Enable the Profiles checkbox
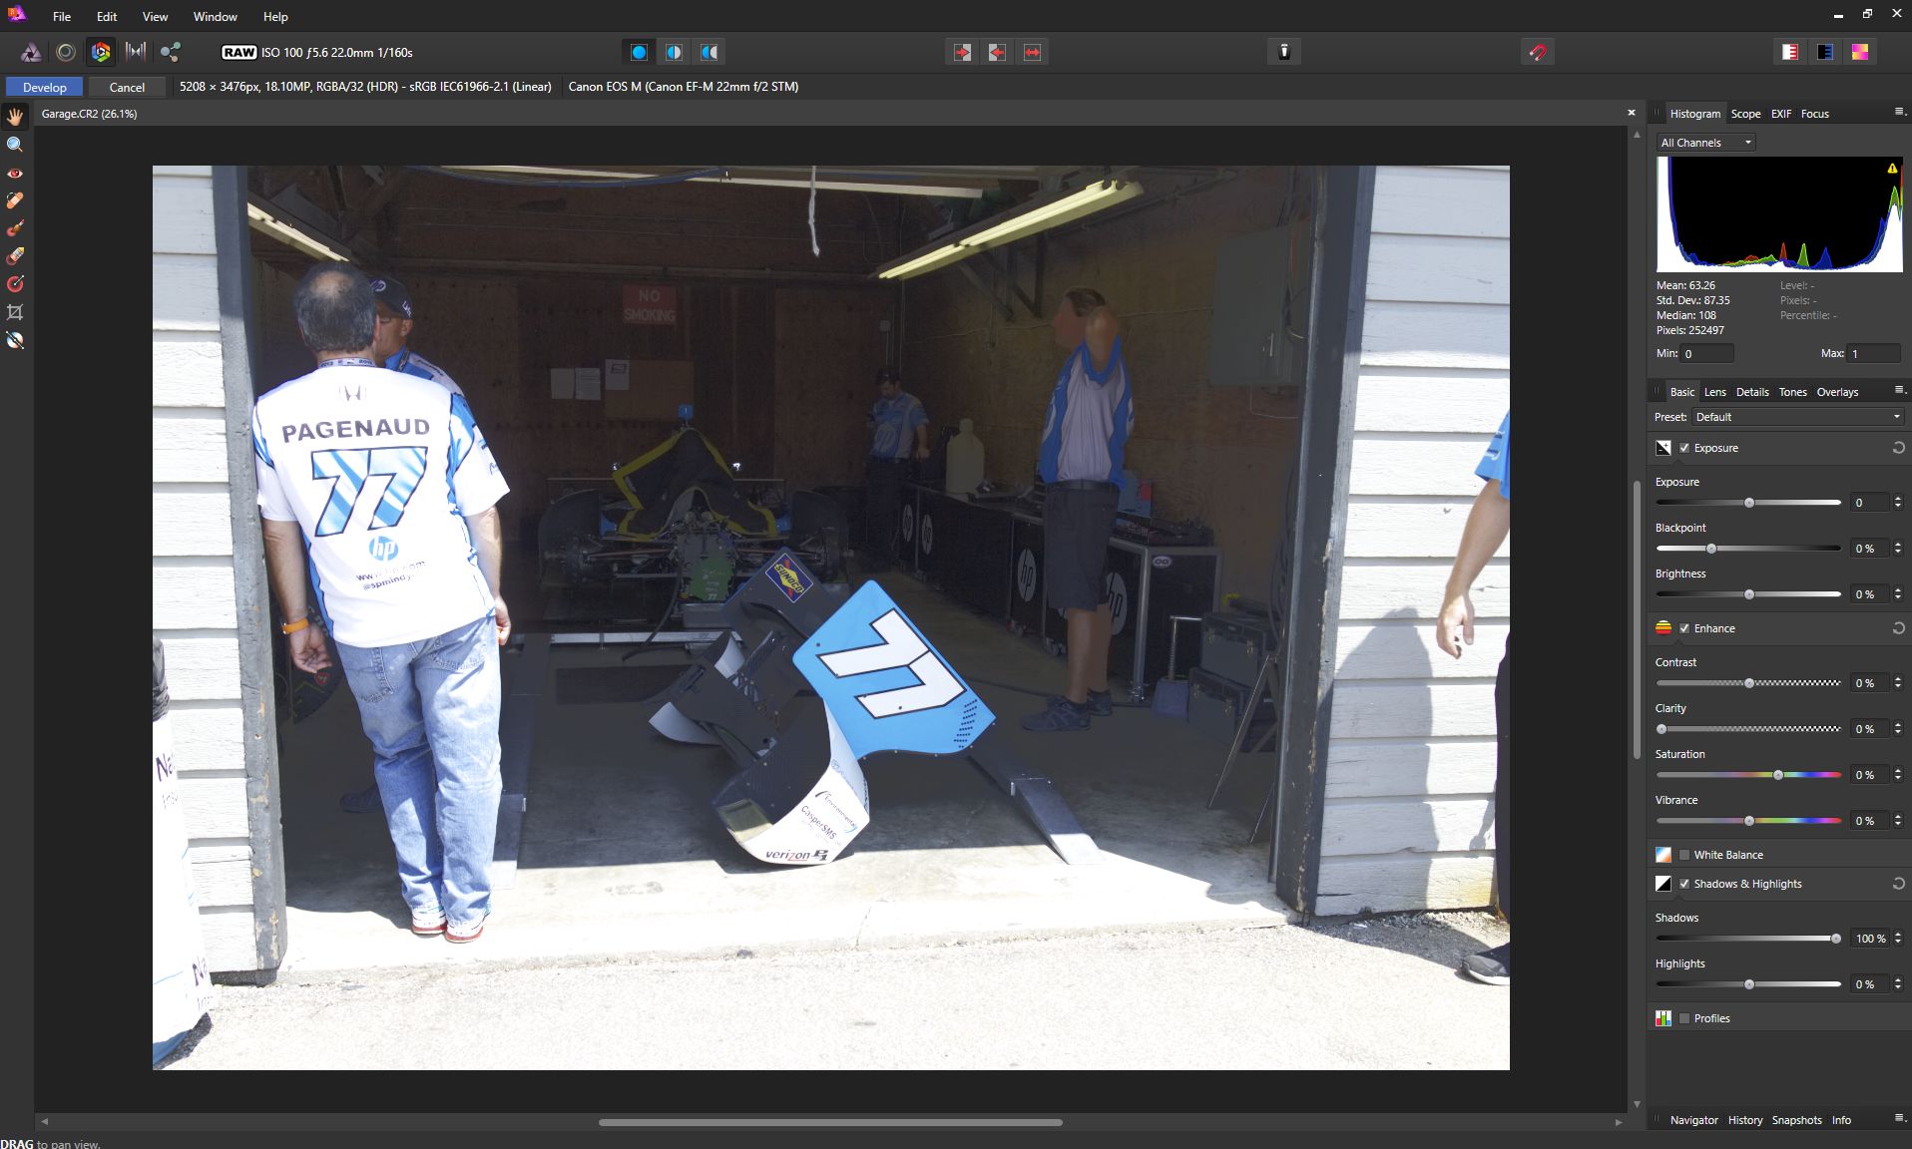 pos(1684,1018)
